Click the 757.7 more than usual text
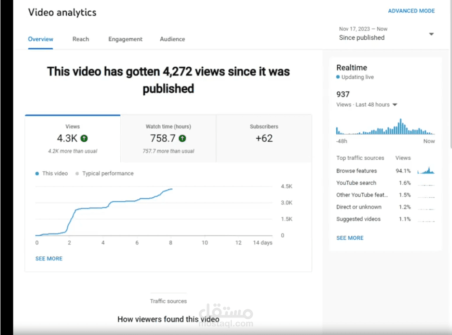 pyautogui.click(x=168, y=151)
